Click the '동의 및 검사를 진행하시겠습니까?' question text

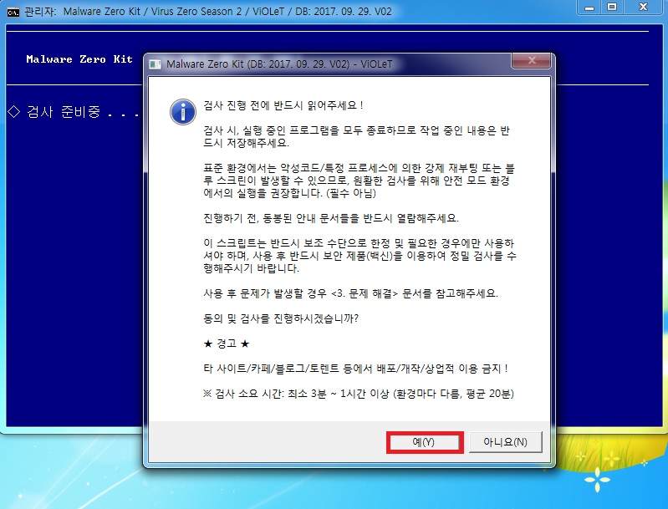coord(281,318)
